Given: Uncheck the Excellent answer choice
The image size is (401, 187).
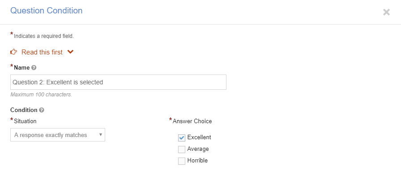Looking at the screenshot, I should click(x=182, y=138).
